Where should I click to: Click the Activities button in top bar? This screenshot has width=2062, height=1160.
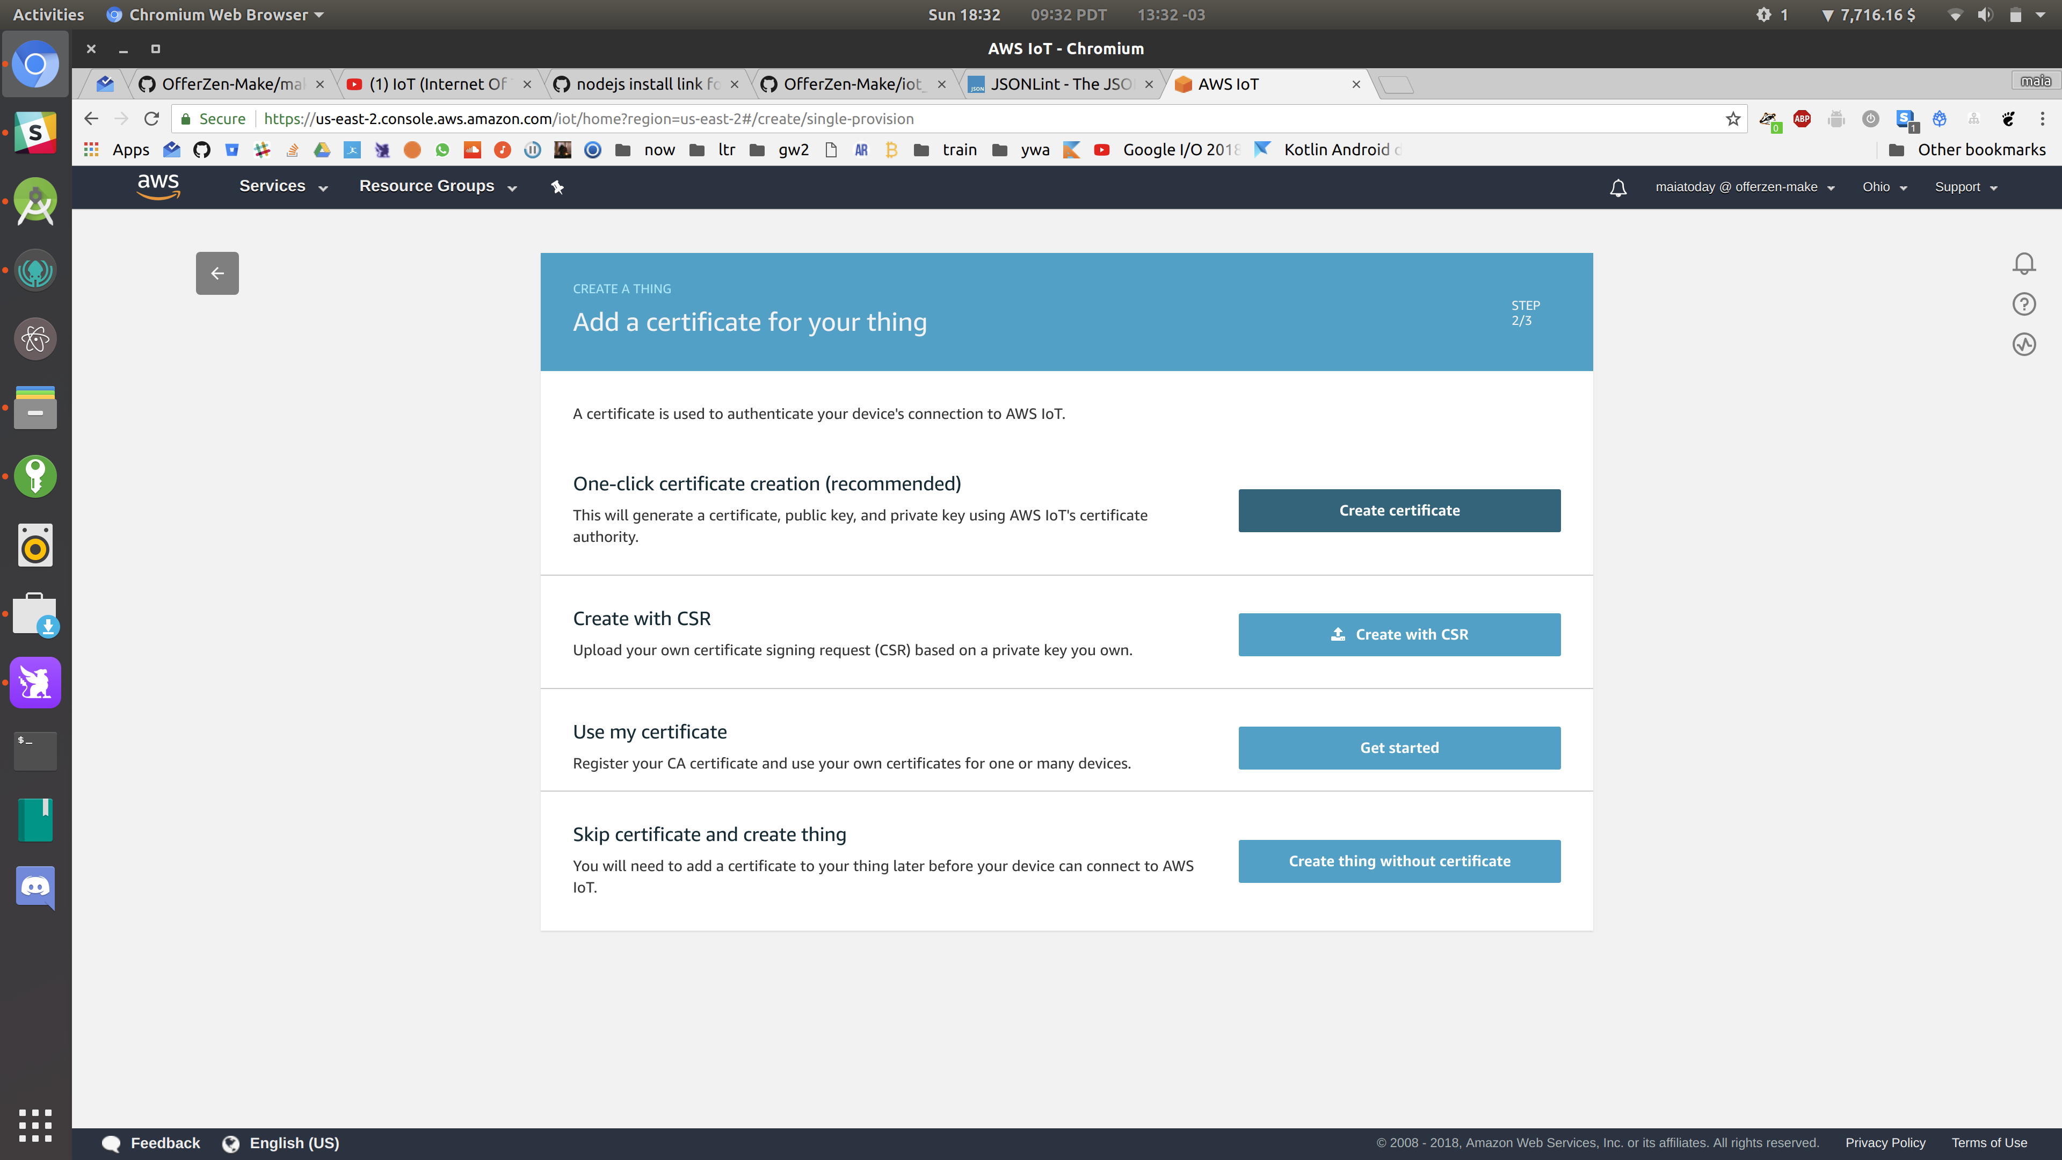pyautogui.click(x=48, y=15)
